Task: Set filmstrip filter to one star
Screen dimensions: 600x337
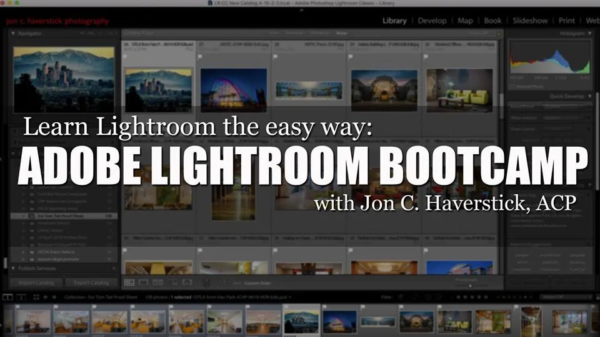Action: [459, 297]
